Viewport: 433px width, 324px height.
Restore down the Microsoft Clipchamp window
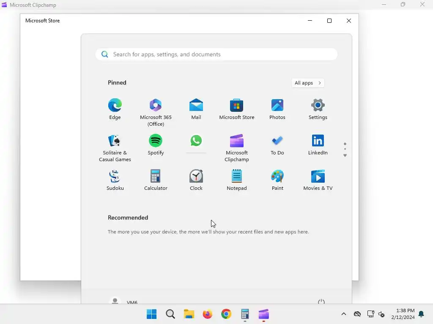[403, 4]
